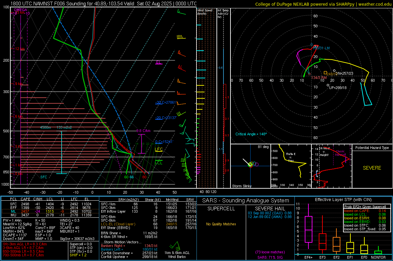The height and width of the screenshot is (261, 393).
Task: Click the cyan '4586m' label
Action: pos(45,127)
